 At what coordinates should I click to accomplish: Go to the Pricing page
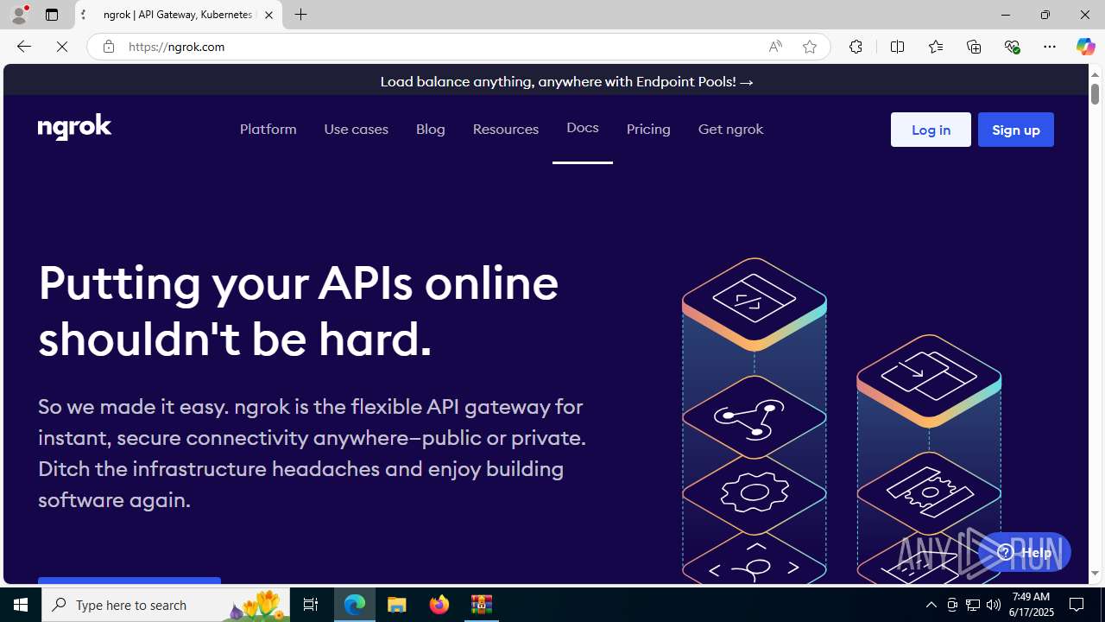[648, 129]
